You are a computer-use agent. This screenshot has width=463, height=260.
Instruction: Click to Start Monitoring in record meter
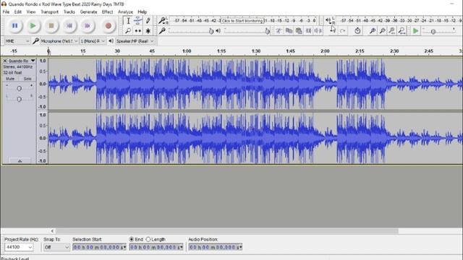pyautogui.click(x=242, y=21)
